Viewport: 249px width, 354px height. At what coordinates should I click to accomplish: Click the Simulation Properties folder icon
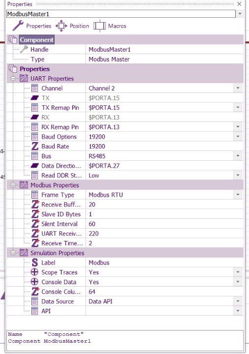24,253
